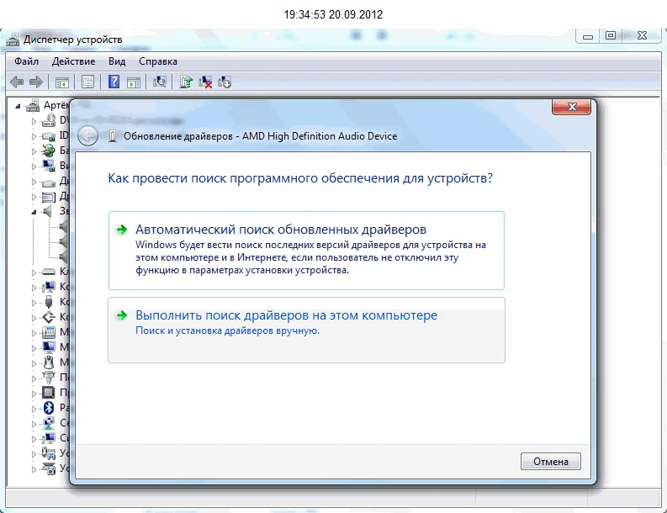The width and height of the screenshot is (667, 513).
Task: Select the ports connector icon in the tree
Action: [49, 378]
